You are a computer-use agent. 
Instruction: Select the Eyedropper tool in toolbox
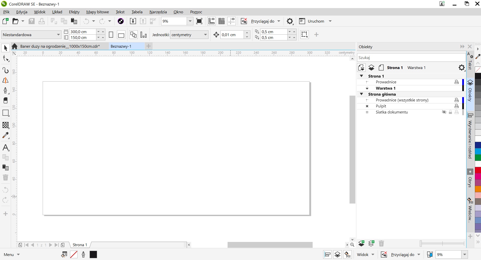(6, 135)
